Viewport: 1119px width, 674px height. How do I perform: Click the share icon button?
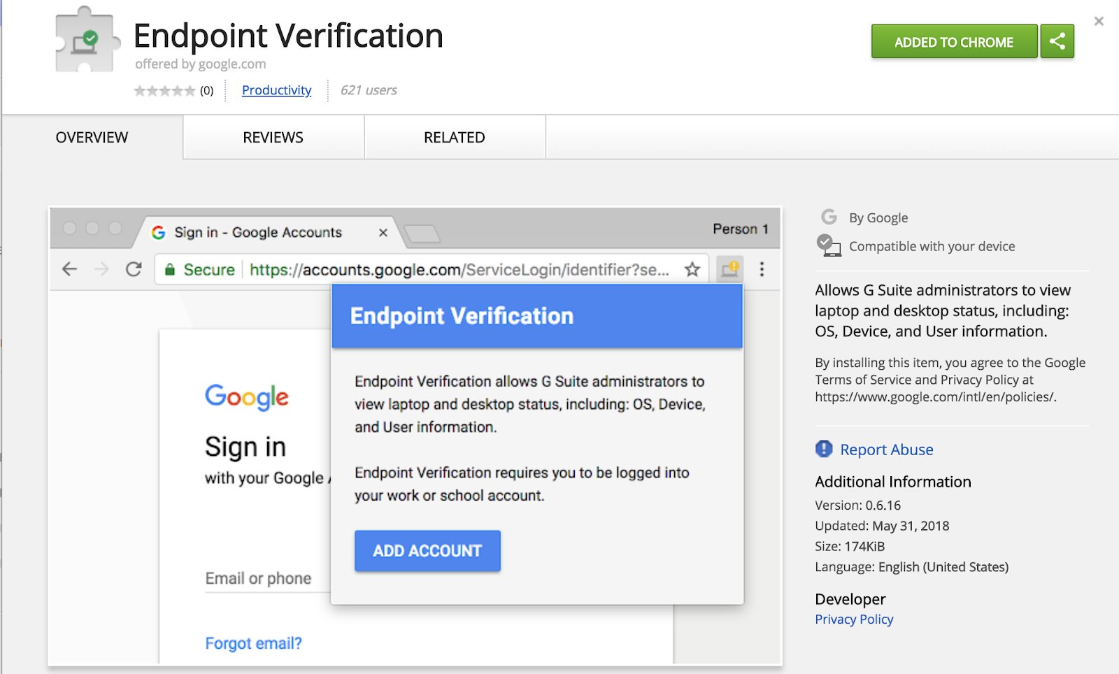click(1057, 41)
